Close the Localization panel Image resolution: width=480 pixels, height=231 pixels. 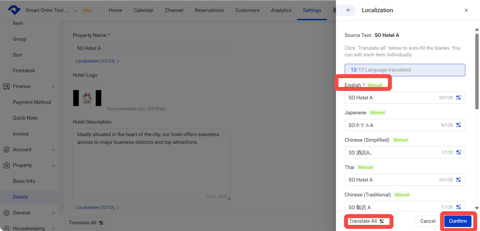(466, 10)
